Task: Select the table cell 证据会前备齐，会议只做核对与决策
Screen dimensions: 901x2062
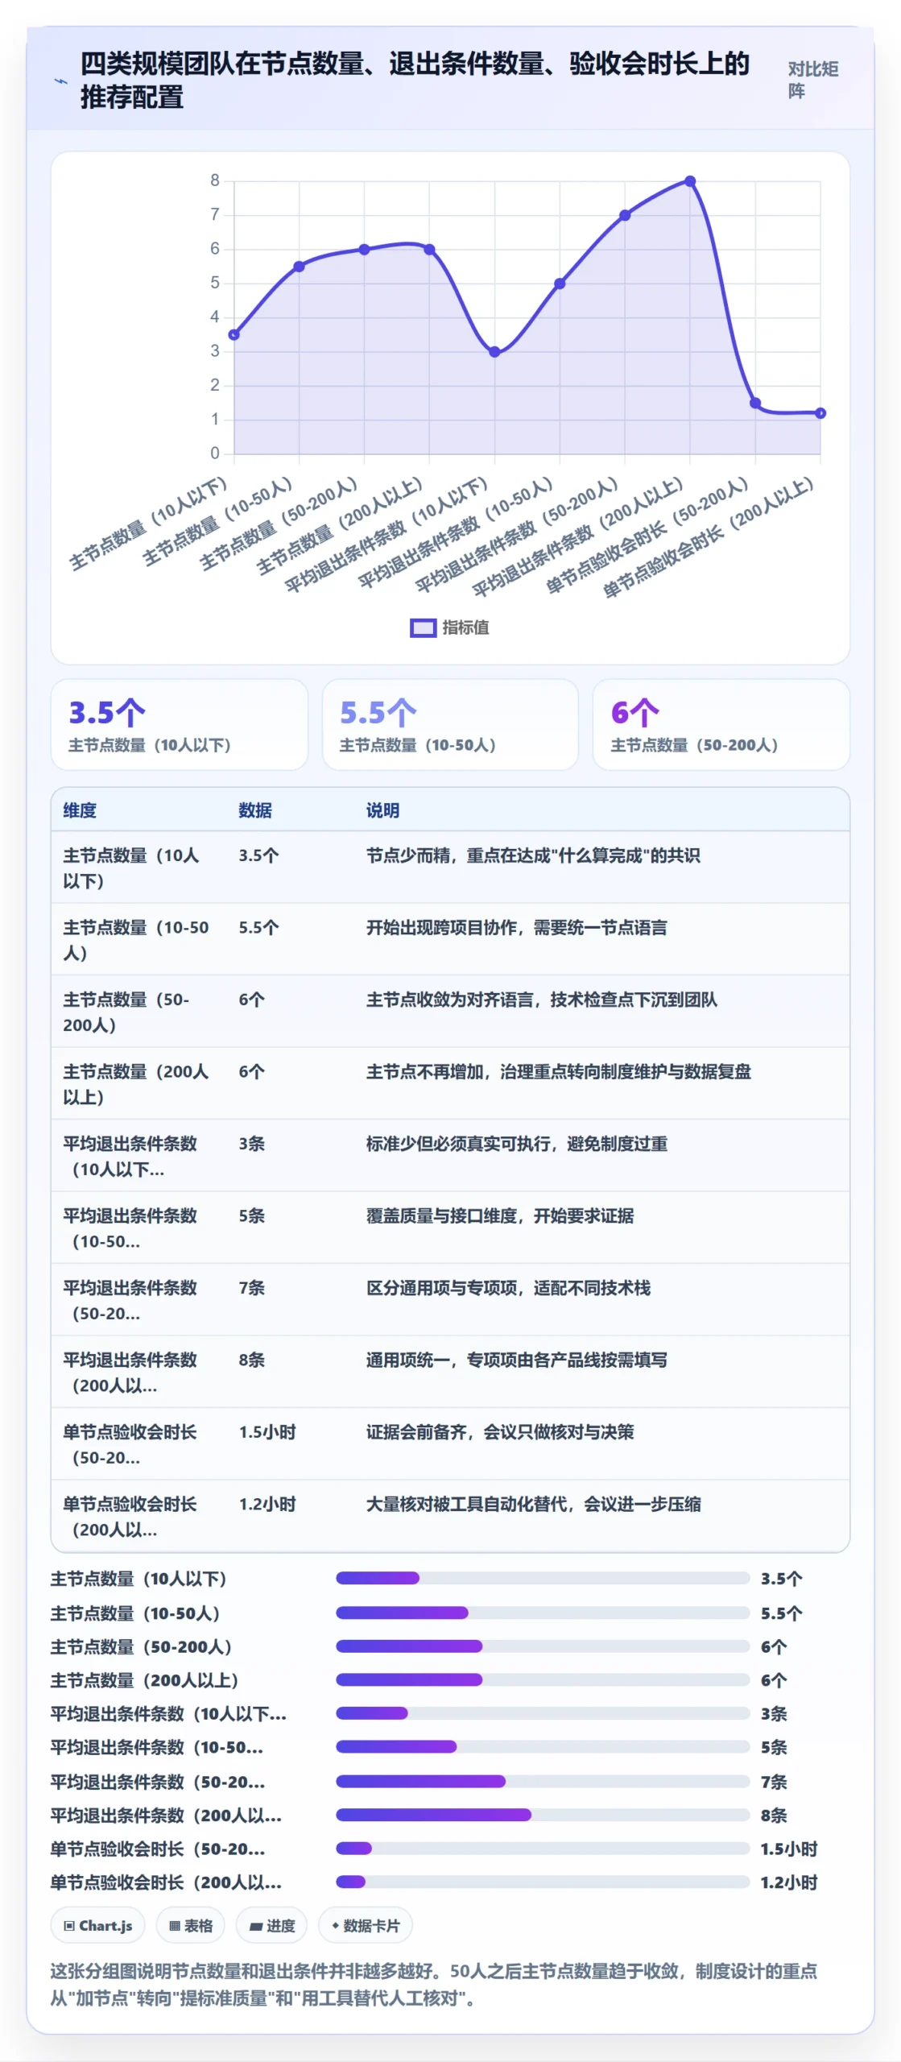Action: 500,1432
